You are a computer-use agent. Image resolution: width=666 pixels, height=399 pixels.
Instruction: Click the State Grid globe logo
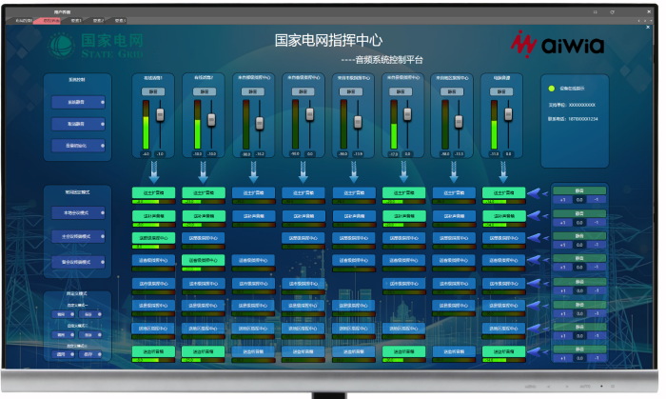click(62, 45)
